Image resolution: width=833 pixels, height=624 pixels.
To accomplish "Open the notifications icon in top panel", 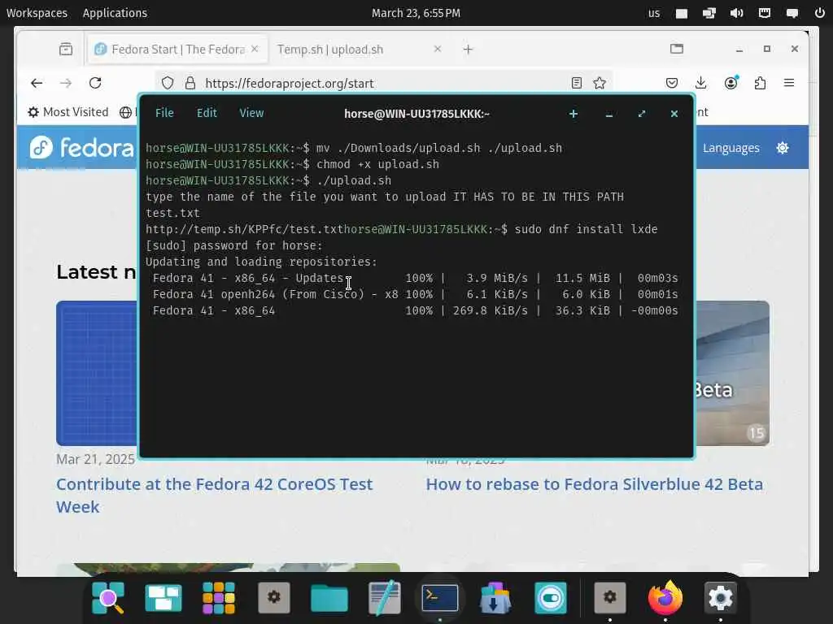I will 792,13.
